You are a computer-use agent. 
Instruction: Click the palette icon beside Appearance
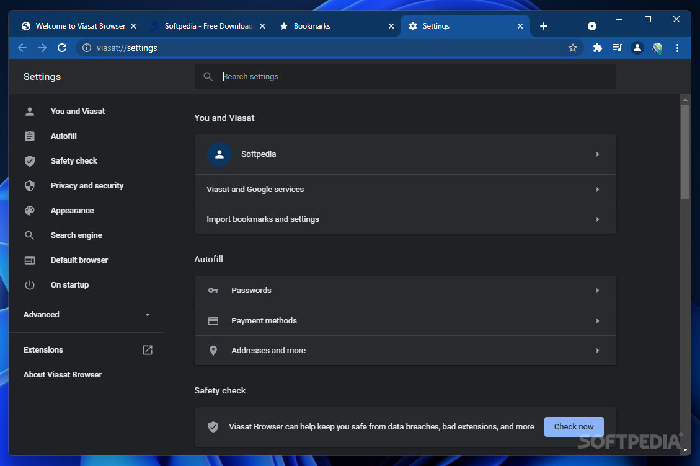(30, 211)
